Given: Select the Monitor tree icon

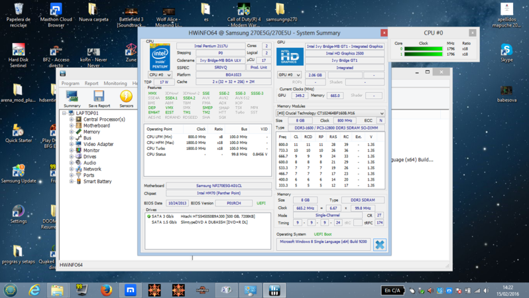Looking at the screenshot, I should coord(79,151).
